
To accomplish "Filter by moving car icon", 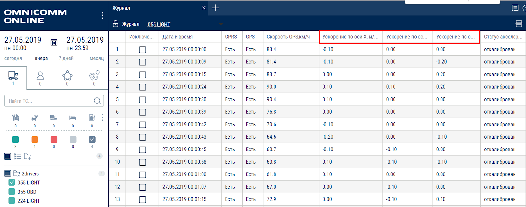I will click(x=35, y=117).
